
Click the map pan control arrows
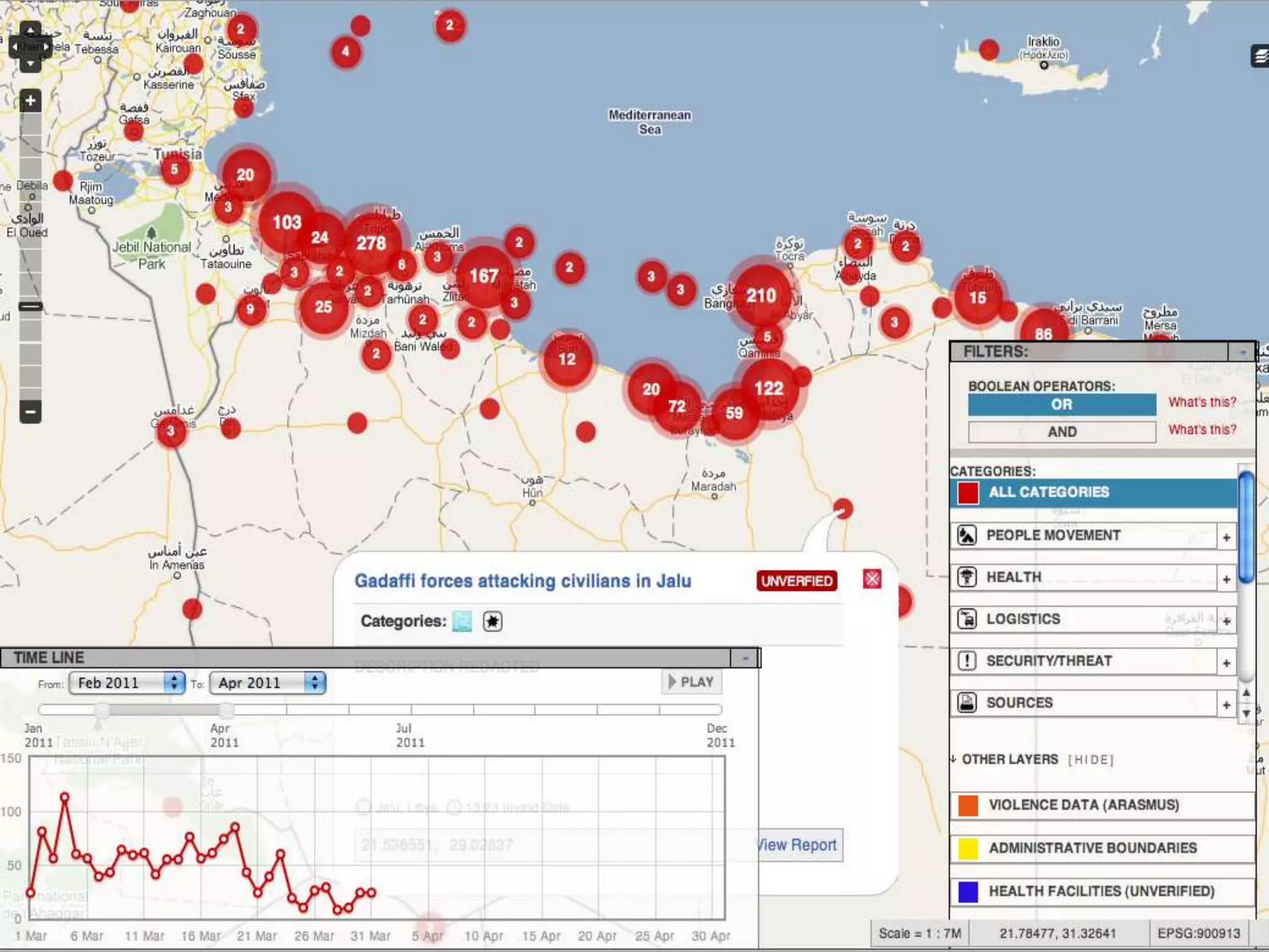pyautogui.click(x=30, y=46)
